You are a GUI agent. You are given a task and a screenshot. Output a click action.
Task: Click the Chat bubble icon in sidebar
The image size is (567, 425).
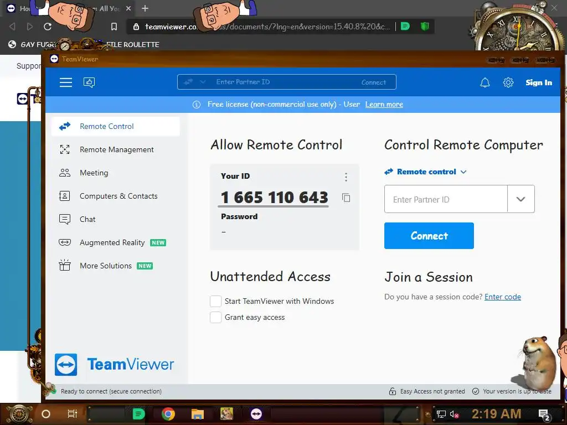pos(65,219)
